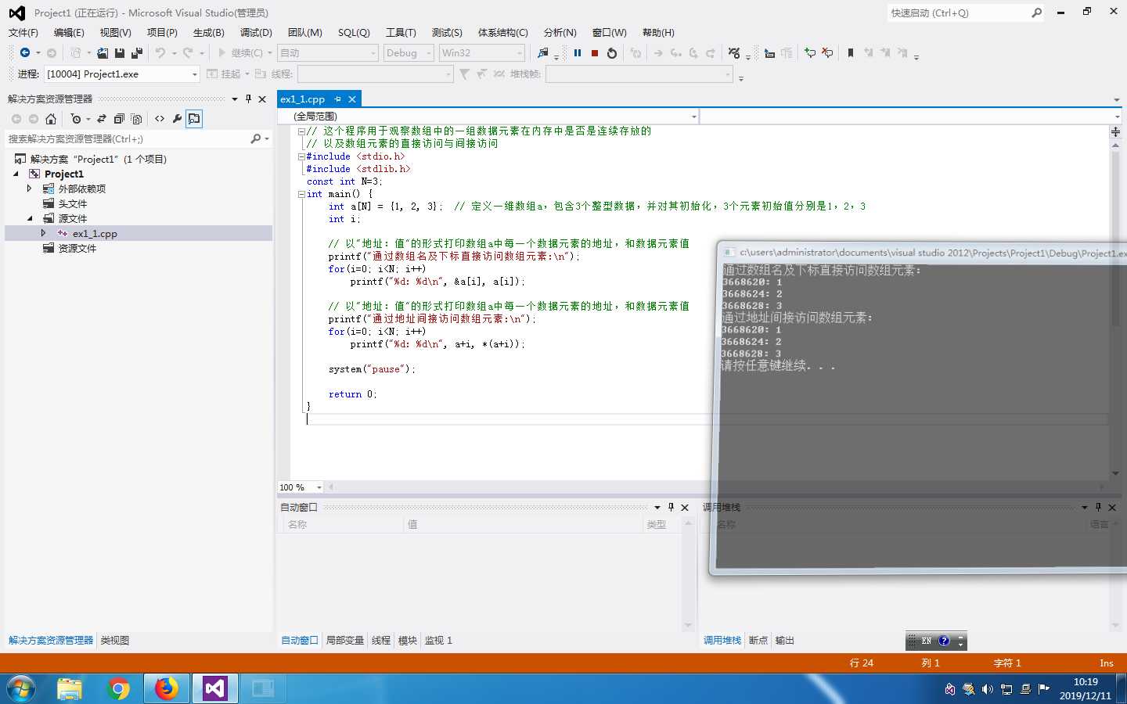
Task: Open editor zoom 100 % dropdown
Action: pyautogui.click(x=319, y=487)
